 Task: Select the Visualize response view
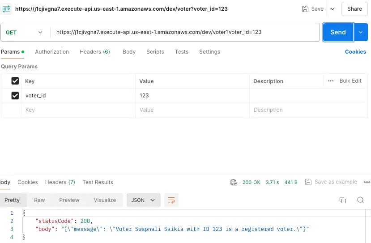tap(105, 200)
